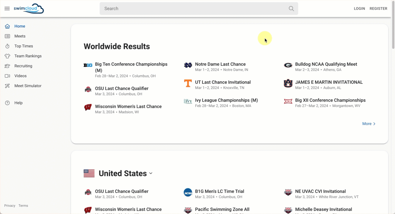
Task: Click USA Swimming logo beside Pacific Swimming Zone
Action: (x=188, y=210)
